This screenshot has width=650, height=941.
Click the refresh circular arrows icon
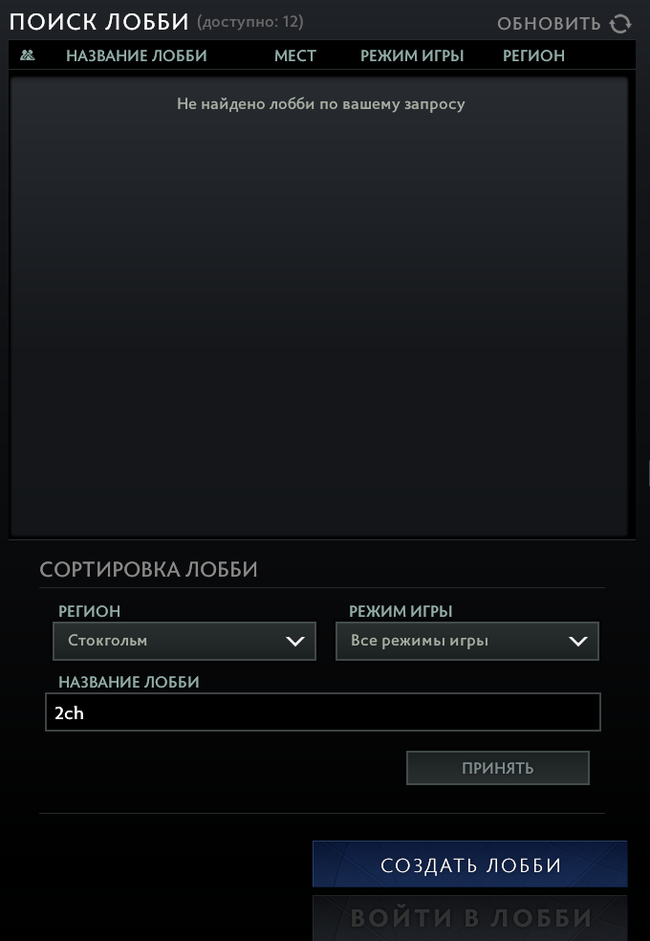620,23
